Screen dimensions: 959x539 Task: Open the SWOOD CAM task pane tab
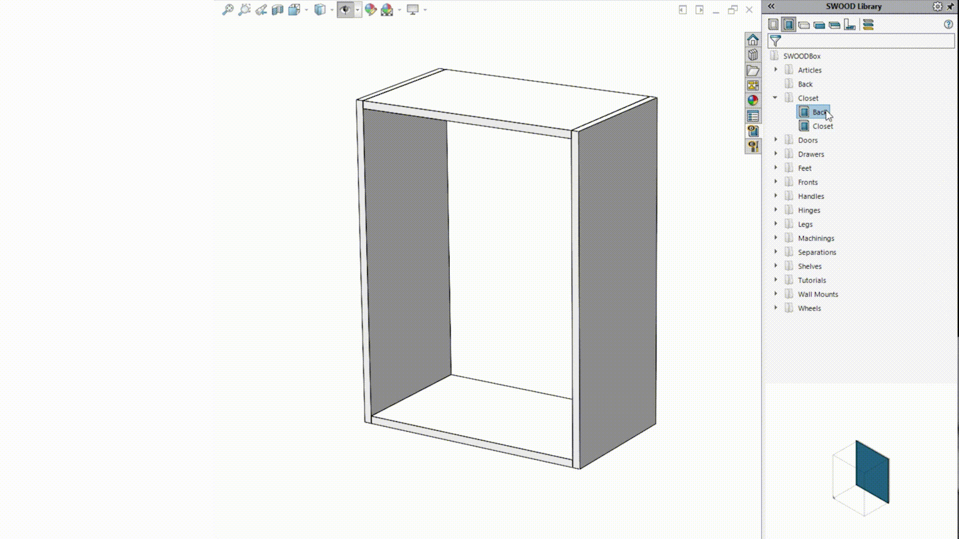(753, 146)
